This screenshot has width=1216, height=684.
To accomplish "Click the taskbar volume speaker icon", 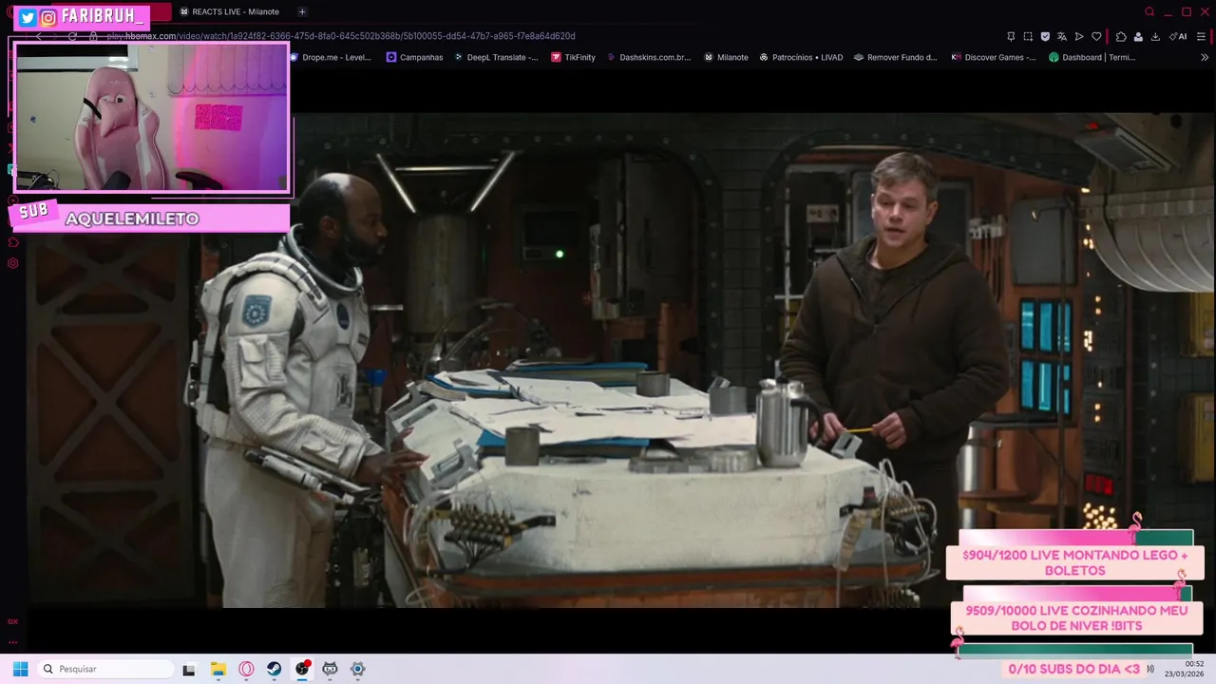I will pos(1150,669).
